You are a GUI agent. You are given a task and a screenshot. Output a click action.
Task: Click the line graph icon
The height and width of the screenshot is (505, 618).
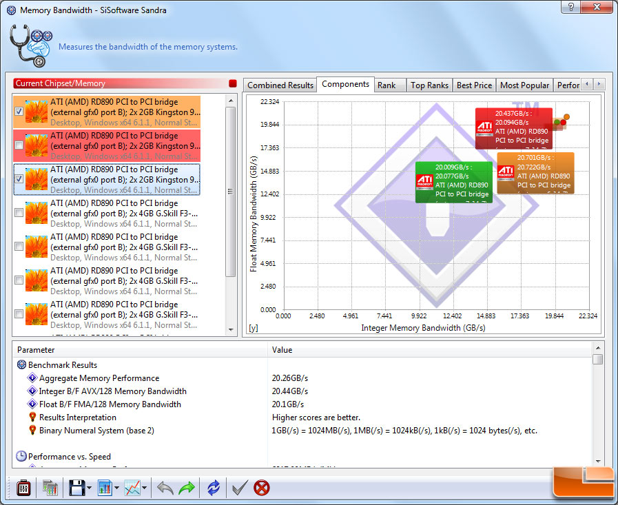(132, 488)
